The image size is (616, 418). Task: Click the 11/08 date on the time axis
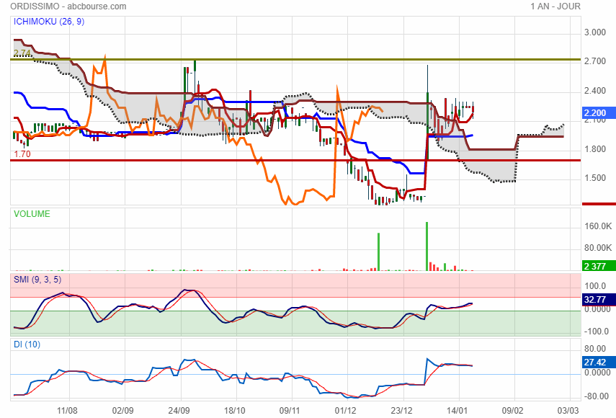(x=67, y=411)
